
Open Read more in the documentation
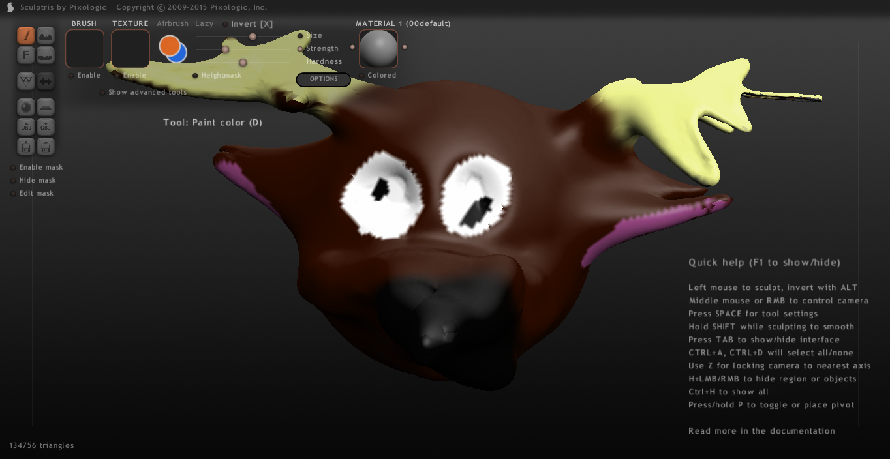(x=761, y=431)
